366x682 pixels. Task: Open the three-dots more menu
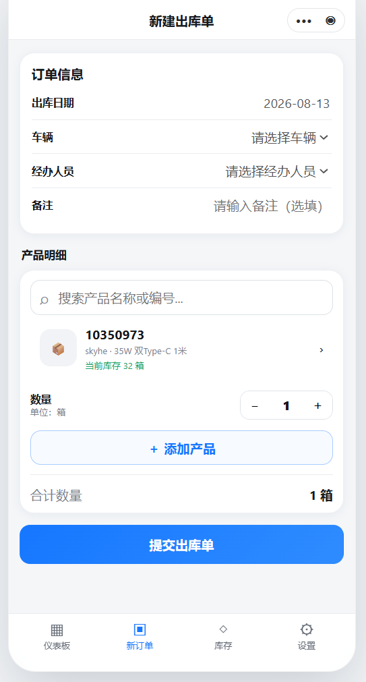pyautogui.click(x=303, y=21)
